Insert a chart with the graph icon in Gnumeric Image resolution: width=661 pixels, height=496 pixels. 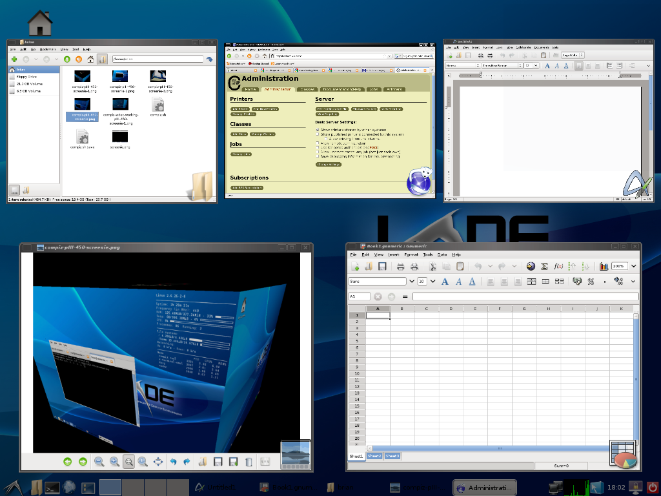tap(604, 266)
